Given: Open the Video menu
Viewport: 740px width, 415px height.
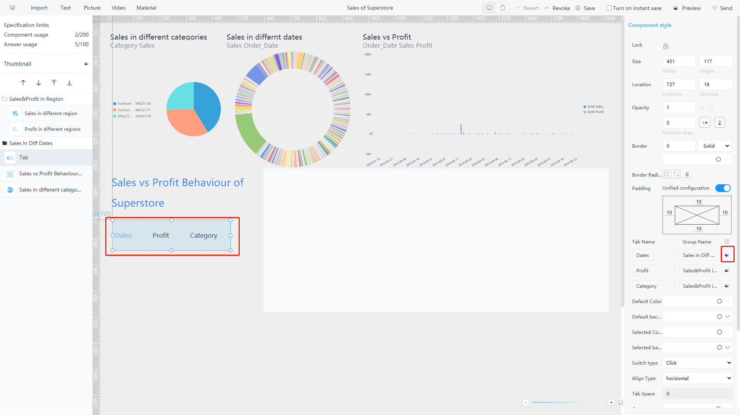Looking at the screenshot, I should point(119,8).
